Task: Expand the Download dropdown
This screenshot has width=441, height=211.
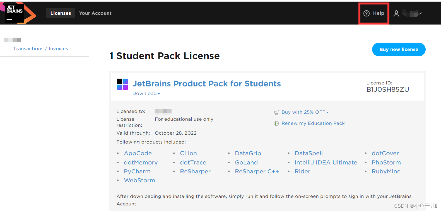Action: (146, 94)
